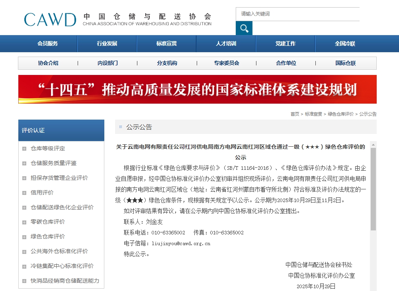This screenshot has width=399, height=291.
Task: Click the plus icon before 信用评价
Action: click(25, 193)
